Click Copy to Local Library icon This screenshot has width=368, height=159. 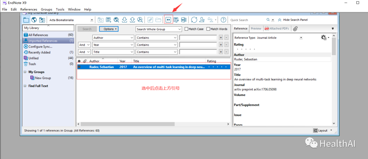(101, 20)
